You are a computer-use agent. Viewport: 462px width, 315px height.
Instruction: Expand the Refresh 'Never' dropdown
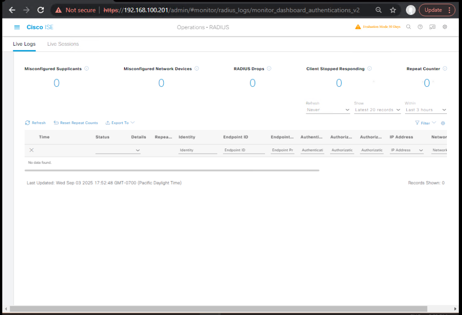pos(327,110)
